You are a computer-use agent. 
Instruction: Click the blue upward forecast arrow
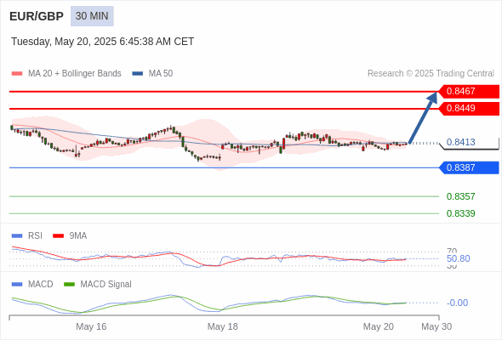point(423,117)
